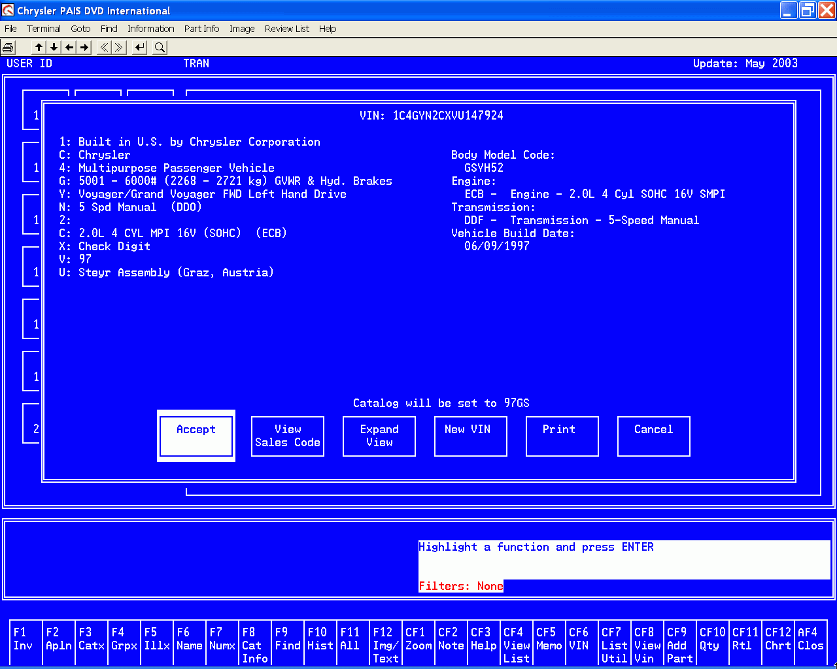
Task: Open the Information menu
Action: (151, 29)
